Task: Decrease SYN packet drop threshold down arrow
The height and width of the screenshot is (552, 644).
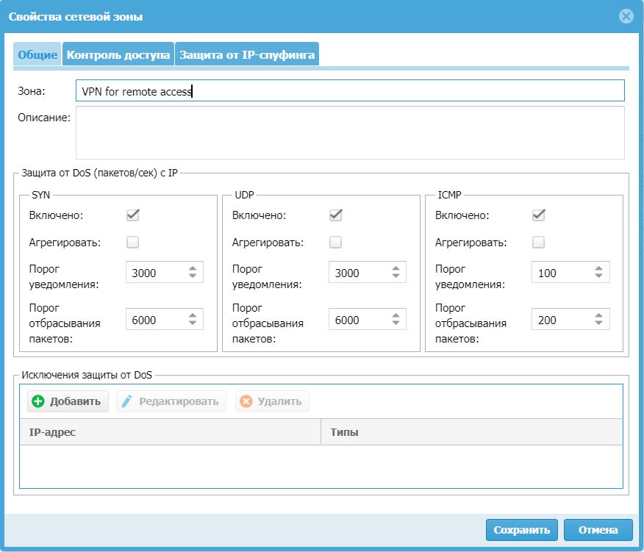Action: point(193,323)
